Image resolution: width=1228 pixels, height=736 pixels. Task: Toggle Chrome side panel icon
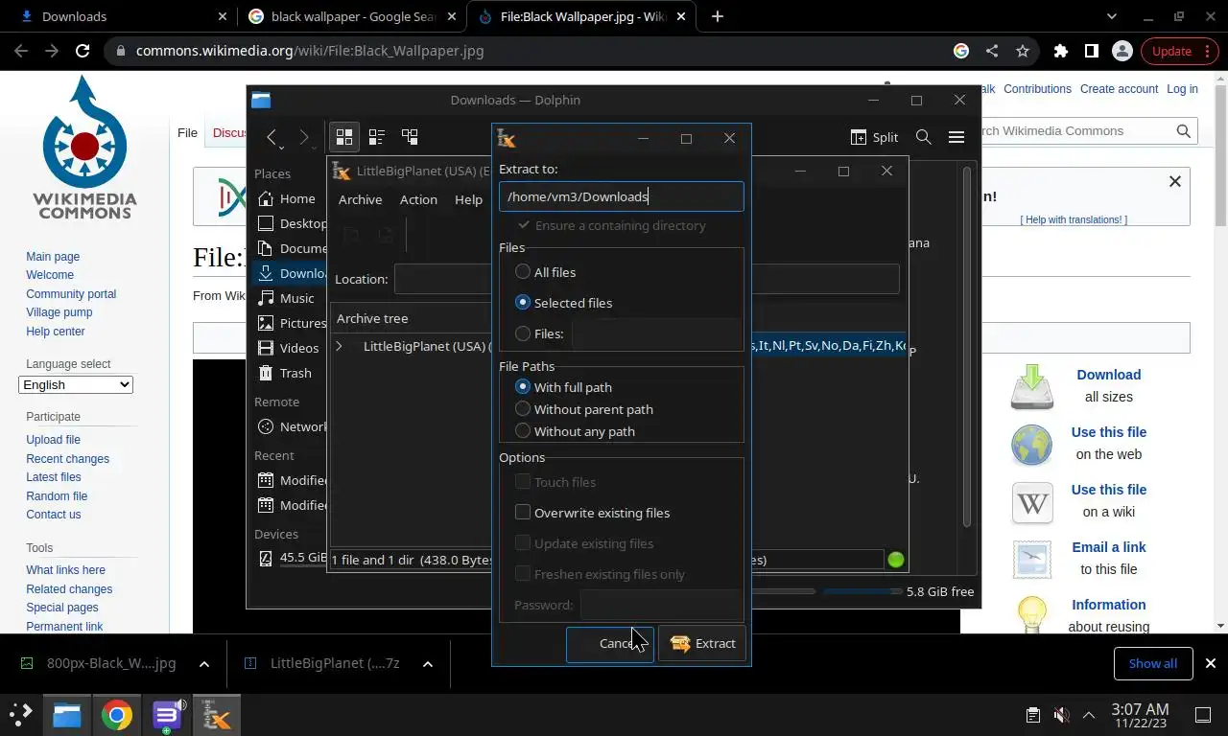pyautogui.click(x=1091, y=51)
